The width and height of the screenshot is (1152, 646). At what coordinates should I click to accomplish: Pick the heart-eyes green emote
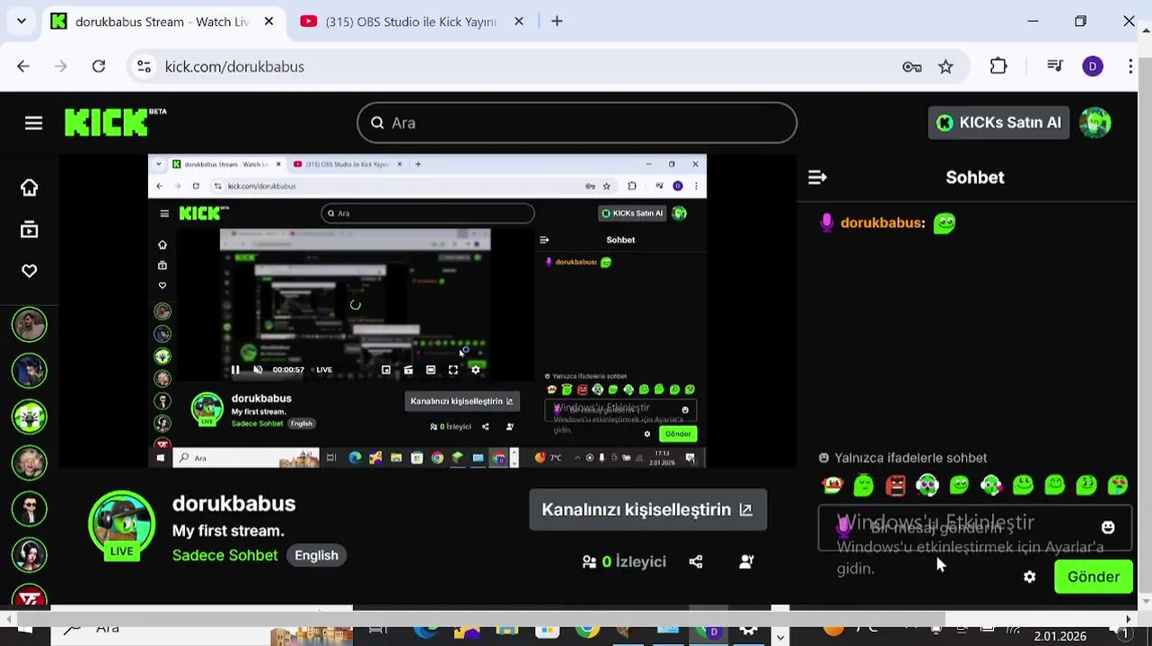(1118, 485)
